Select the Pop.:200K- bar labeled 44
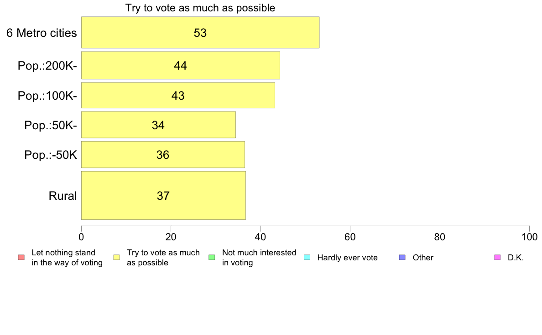Image resolution: width=542 pixels, height=335 pixels. point(180,66)
